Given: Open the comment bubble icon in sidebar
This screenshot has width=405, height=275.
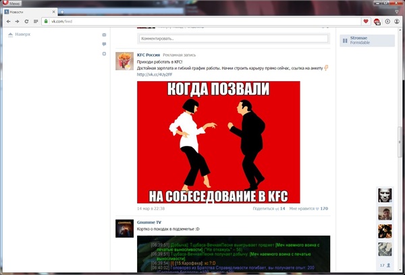Looking at the screenshot, I should tap(104, 44).
